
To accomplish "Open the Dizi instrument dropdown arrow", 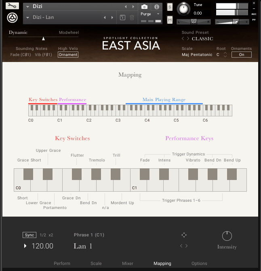I will click(x=27, y=7).
